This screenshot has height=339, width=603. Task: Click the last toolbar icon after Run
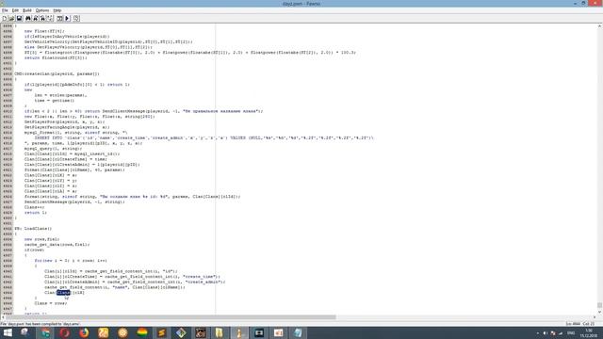coord(76,18)
